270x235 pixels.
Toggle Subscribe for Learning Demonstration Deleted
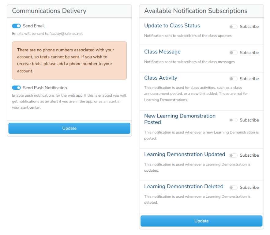click(x=233, y=188)
